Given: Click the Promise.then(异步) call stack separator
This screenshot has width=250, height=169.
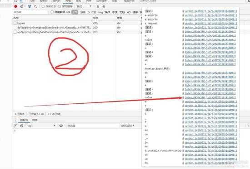Looking at the screenshot, I should tap(157, 69).
